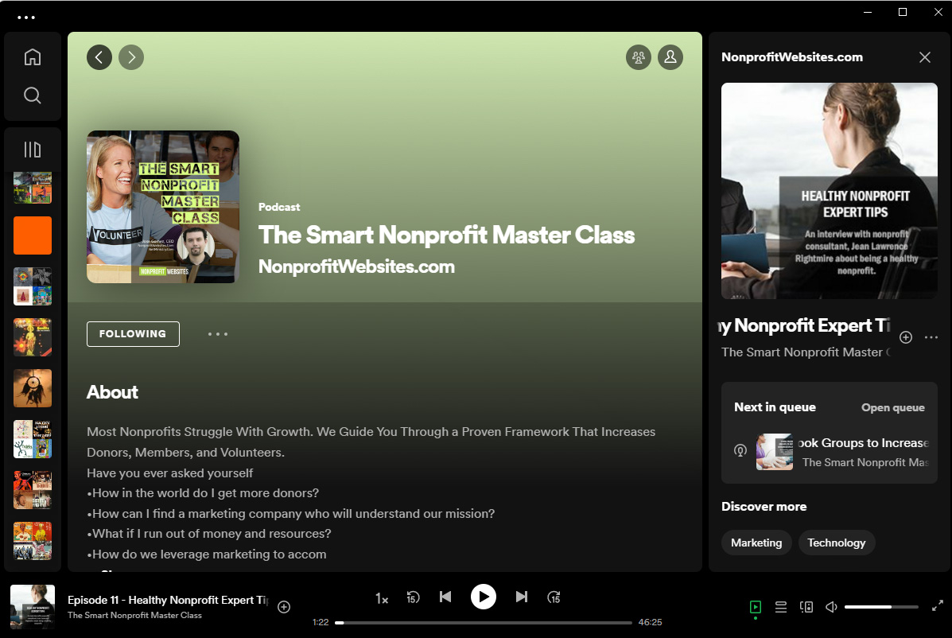
Task: Close the Now Playing side panel
Action: coord(925,57)
